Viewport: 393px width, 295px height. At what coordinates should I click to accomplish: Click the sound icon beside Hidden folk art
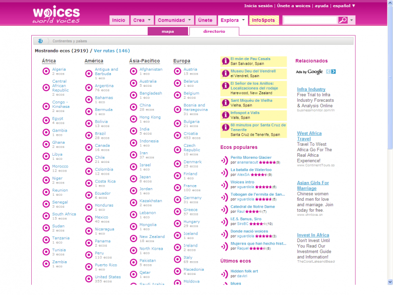pyautogui.click(x=224, y=274)
